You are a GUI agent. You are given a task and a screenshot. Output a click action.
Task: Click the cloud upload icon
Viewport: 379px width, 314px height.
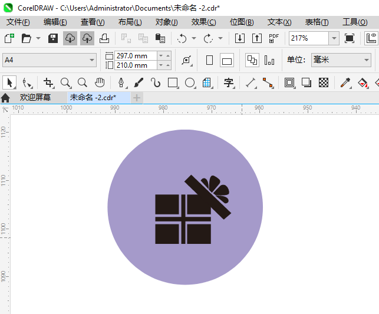[87, 38]
